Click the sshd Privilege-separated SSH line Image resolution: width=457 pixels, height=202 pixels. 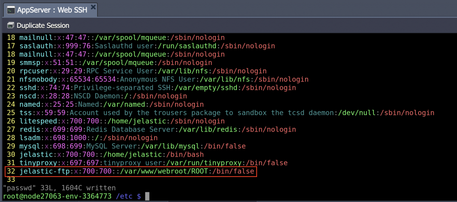click(151, 88)
